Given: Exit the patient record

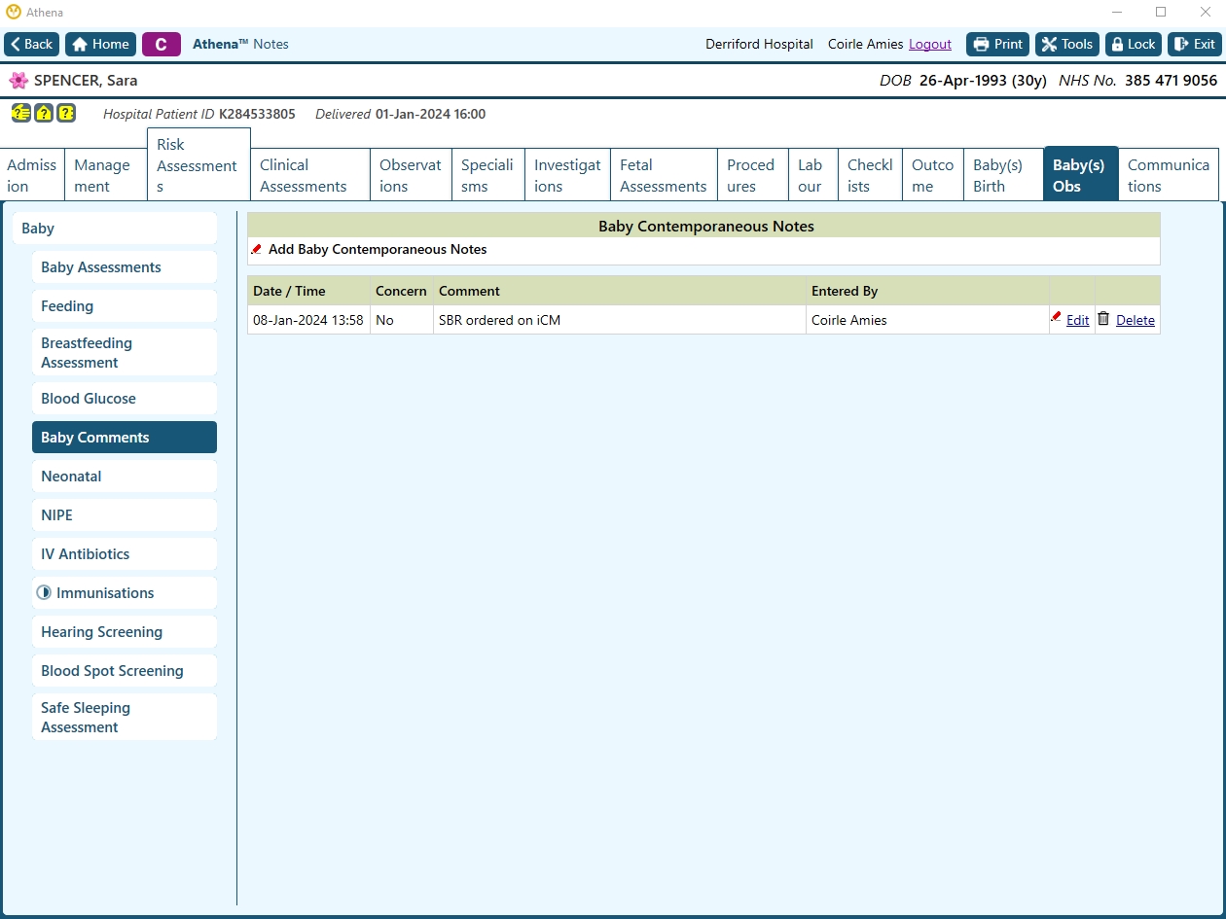Looking at the screenshot, I should (1195, 44).
